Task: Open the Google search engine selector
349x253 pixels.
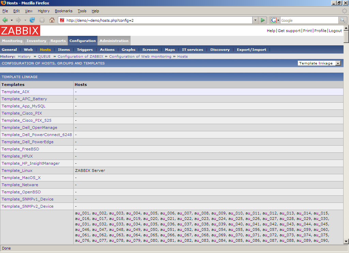Action: (275, 20)
